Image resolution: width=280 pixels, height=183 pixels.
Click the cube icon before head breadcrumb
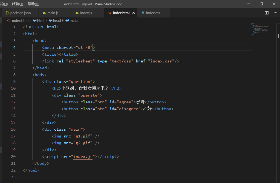pos(51,20)
